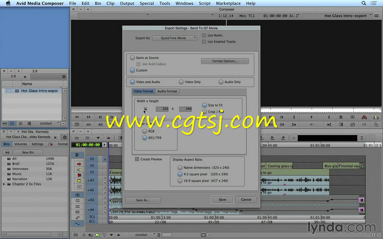Tick the Create Preview checkbox
383x239 pixels.
(137, 159)
